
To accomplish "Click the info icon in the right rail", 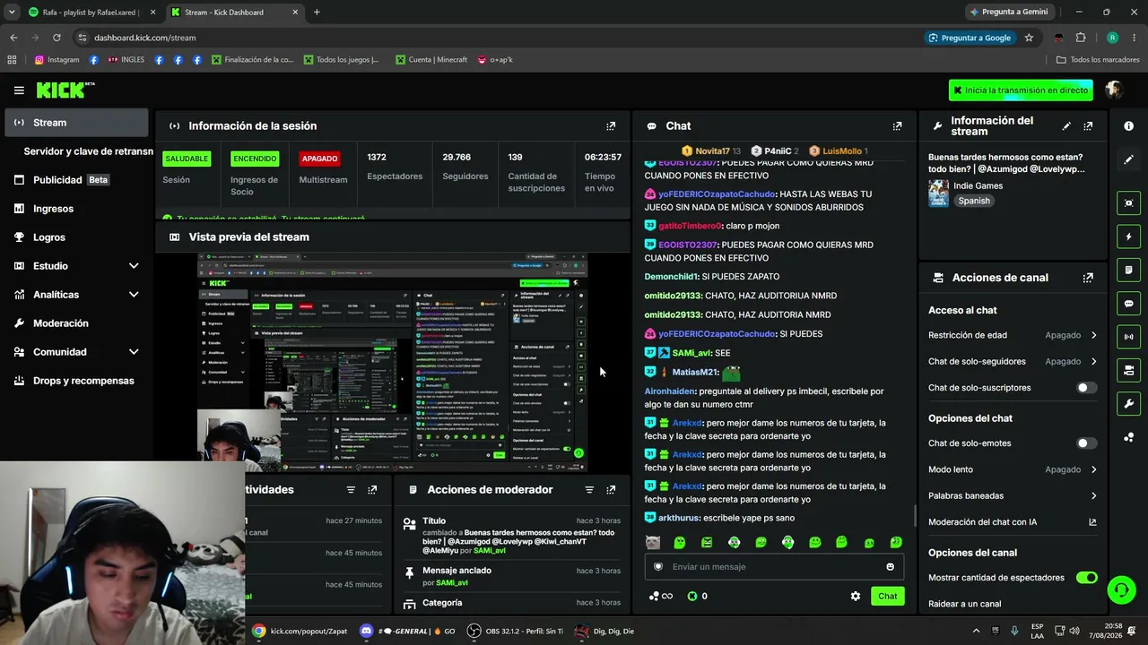I will pyautogui.click(x=1128, y=126).
